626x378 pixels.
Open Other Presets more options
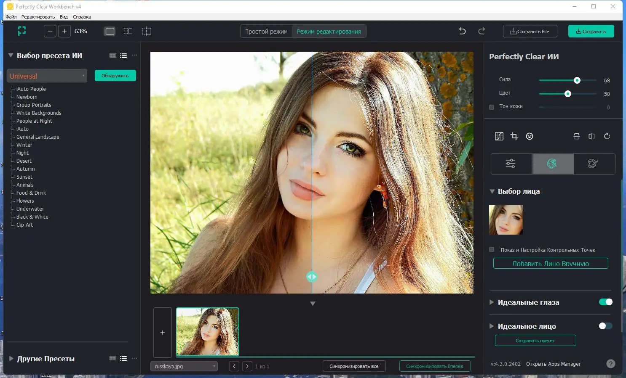134,358
